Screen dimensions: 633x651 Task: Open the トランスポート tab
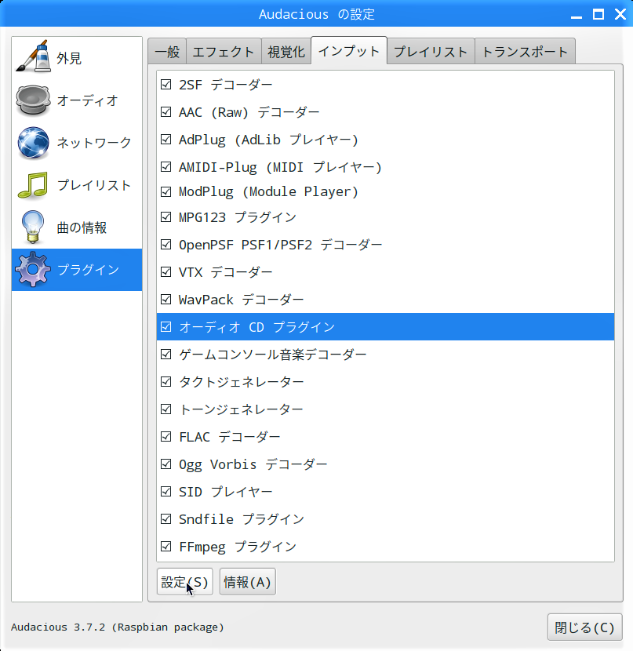point(525,52)
